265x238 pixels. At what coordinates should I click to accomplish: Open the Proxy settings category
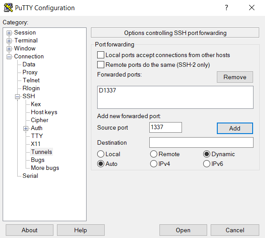[30, 73]
